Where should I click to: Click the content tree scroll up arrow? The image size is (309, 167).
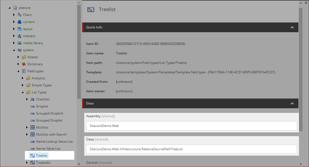(x=79, y=3)
